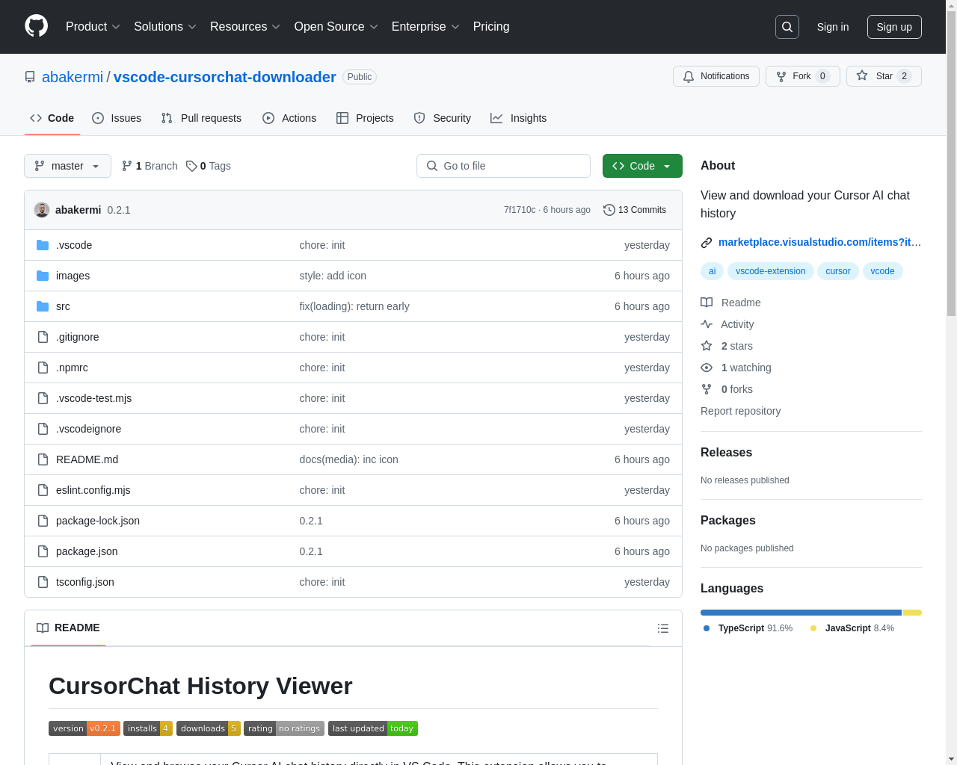
Task: Click the downloads 5 badge
Action: click(x=209, y=728)
